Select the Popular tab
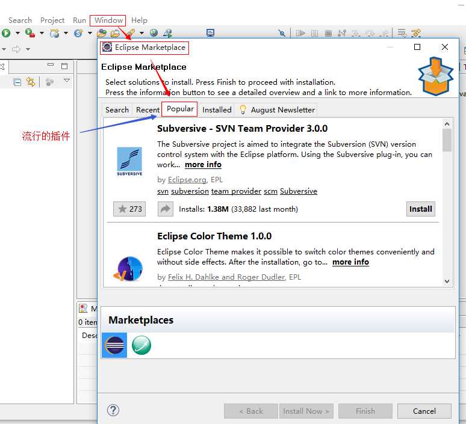This screenshot has width=466, height=424. tap(180, 109)
